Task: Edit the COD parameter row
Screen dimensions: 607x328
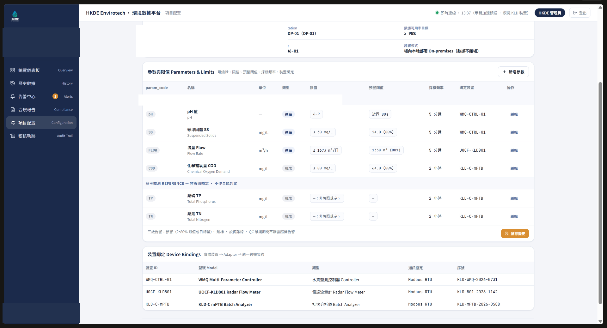Action: point(514,168)
